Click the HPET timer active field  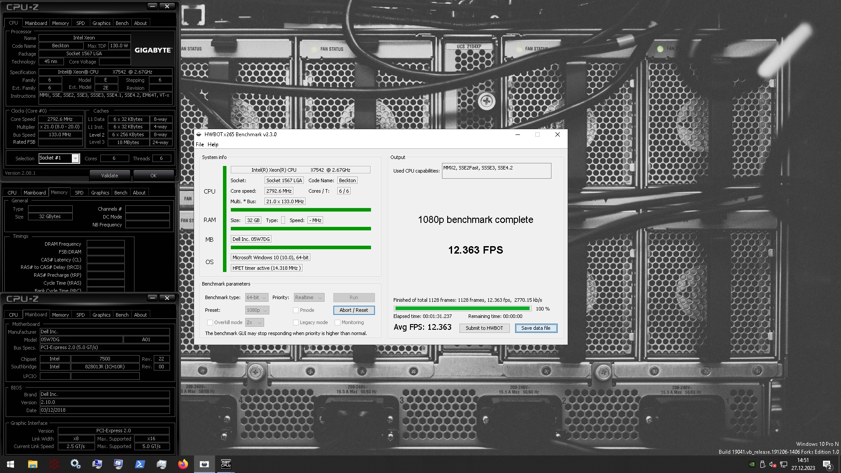coord(266,268)
